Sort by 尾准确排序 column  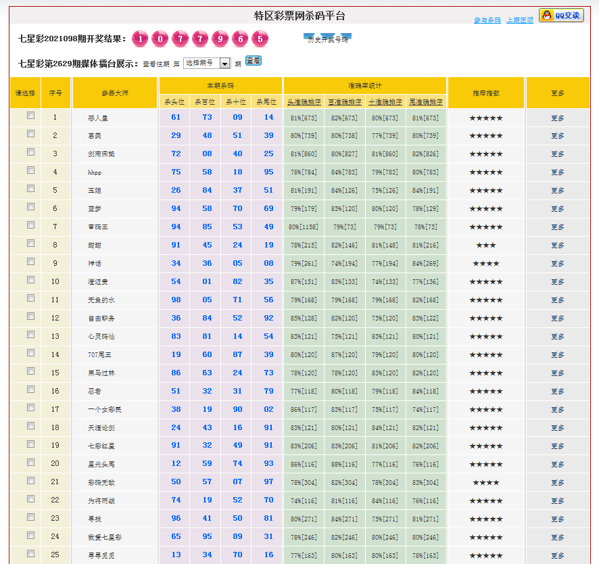pos(426,102)
